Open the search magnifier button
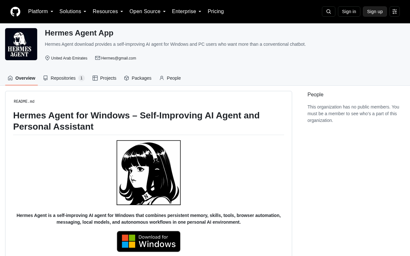 click(329, 12)
